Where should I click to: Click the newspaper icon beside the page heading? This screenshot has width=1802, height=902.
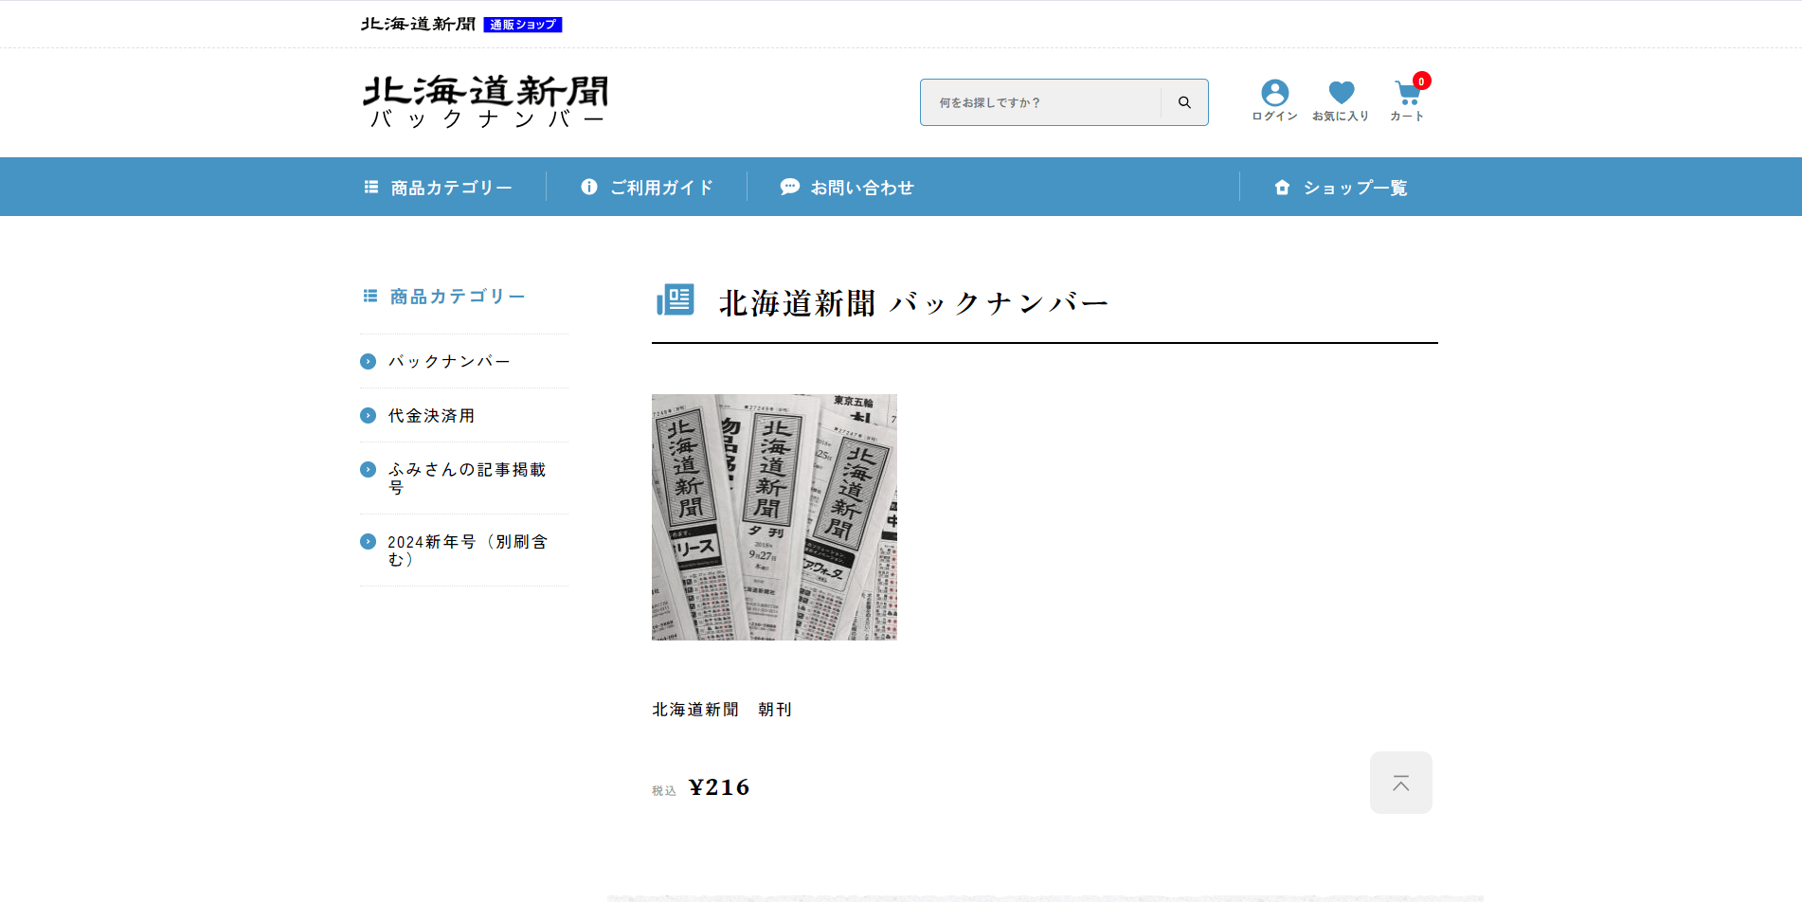pyautogui.click(x=676, y=300)
